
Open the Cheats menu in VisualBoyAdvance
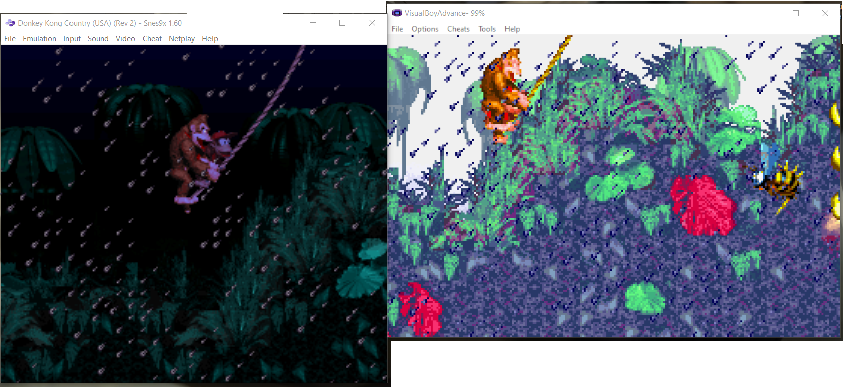click(458, 29)
